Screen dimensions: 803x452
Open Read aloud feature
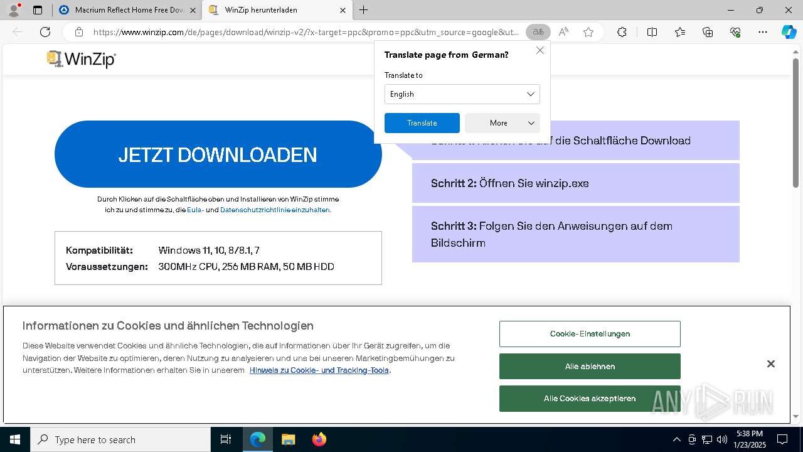[x=563, y=32]
